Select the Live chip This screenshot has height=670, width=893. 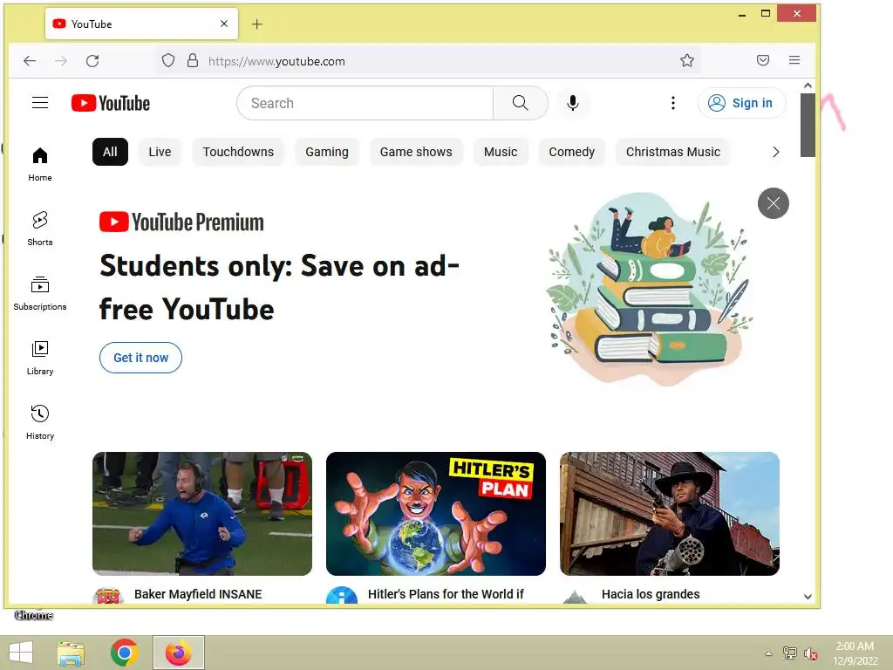point(160,152)
